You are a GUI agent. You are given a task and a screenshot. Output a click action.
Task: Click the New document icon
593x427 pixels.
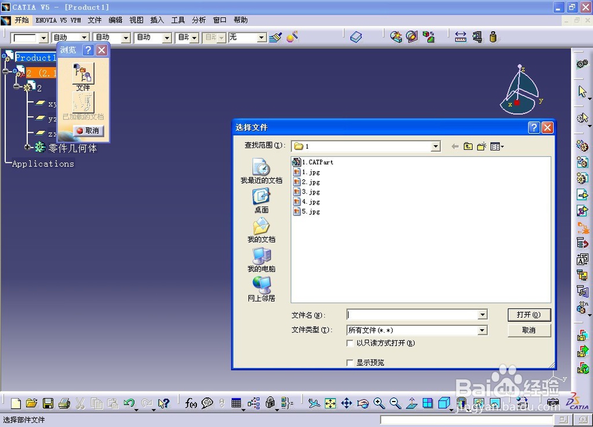click(15, 403)
